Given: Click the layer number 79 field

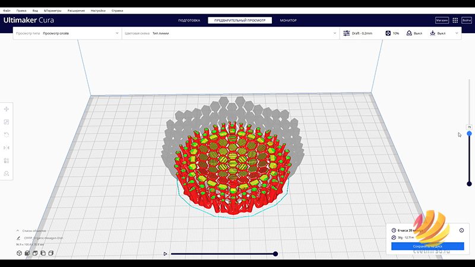Looking at the screenshot, I should (x=469, y=127).
